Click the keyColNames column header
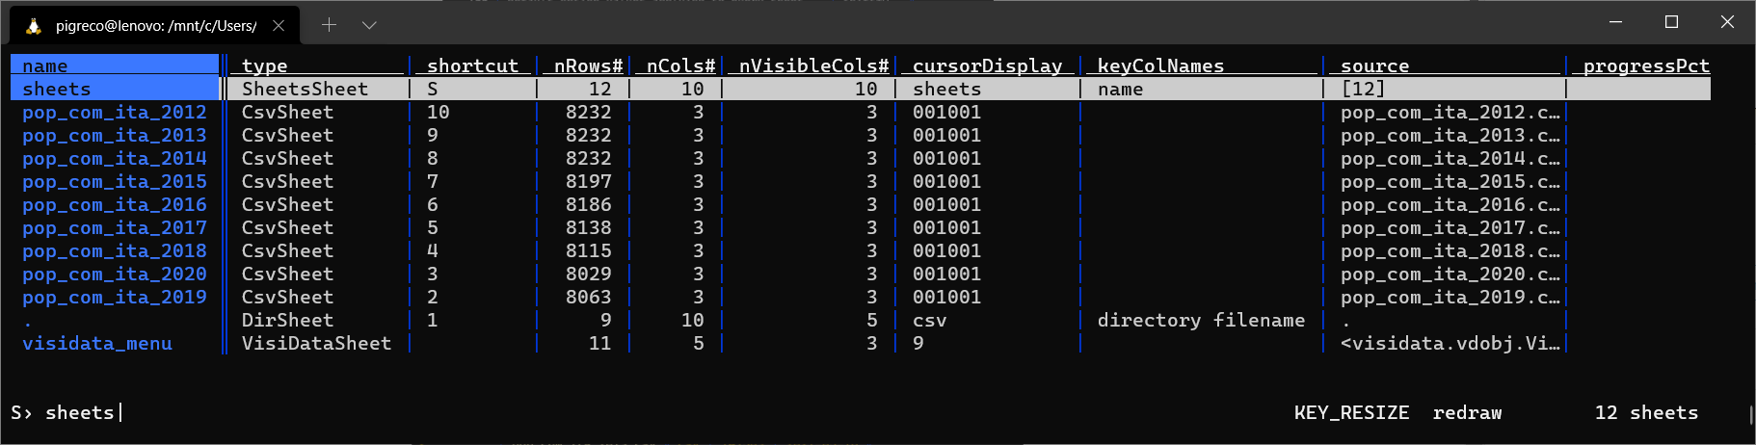 [1160, 66]
